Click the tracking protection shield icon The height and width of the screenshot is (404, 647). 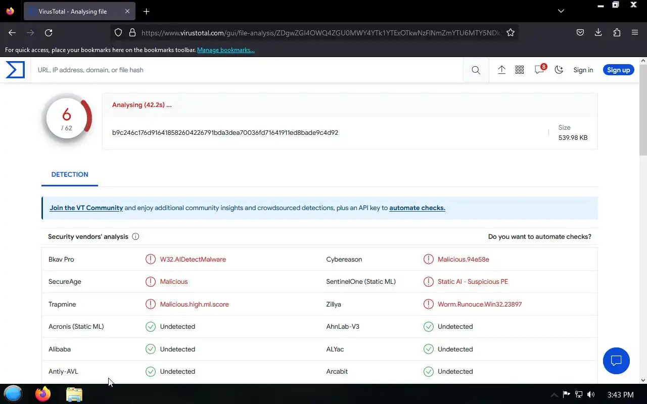[118, 32]
